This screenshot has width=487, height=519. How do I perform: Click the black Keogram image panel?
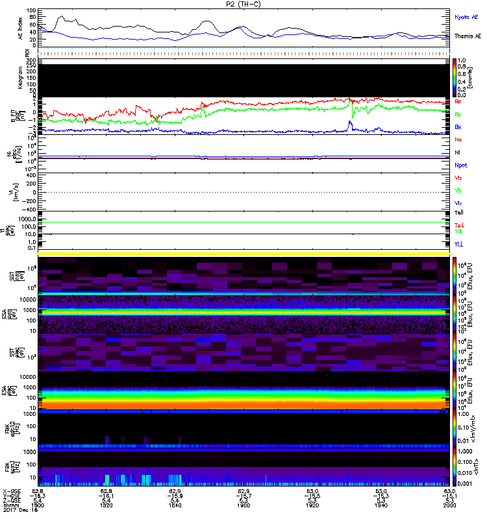point(243,80)
